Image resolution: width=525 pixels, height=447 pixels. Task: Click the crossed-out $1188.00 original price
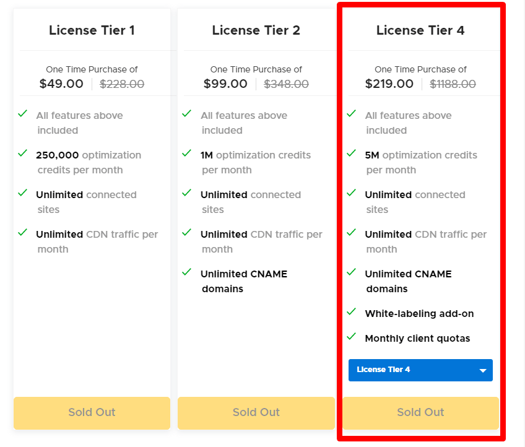(x=453, y=84)
